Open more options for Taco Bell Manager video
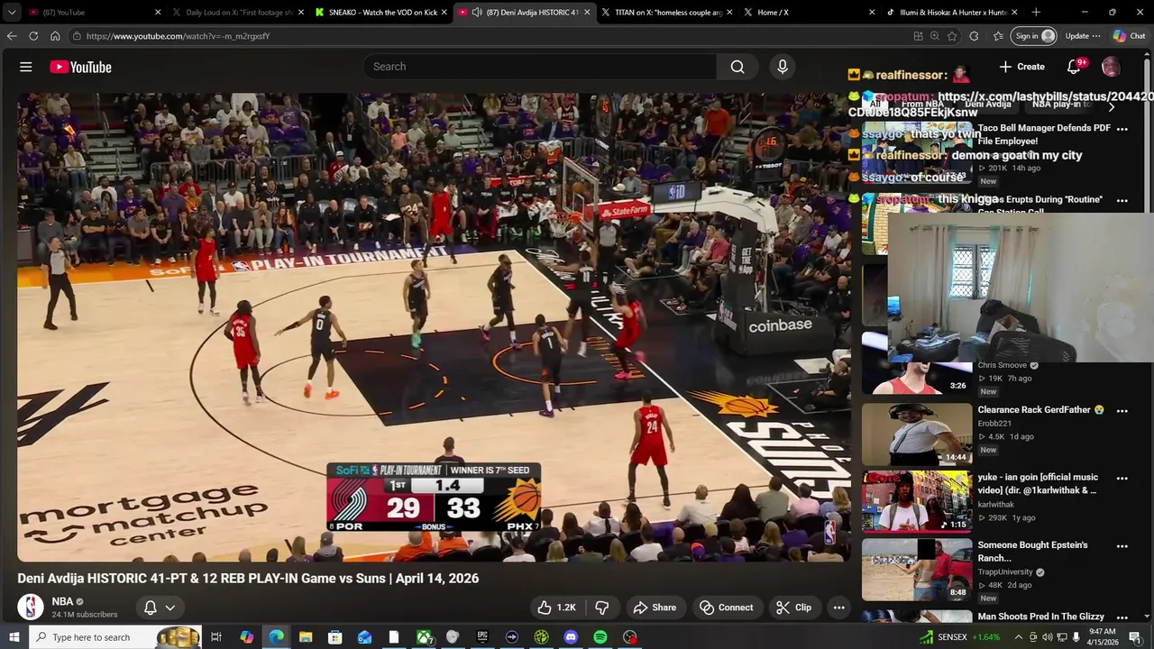 tap(1122, 129)
